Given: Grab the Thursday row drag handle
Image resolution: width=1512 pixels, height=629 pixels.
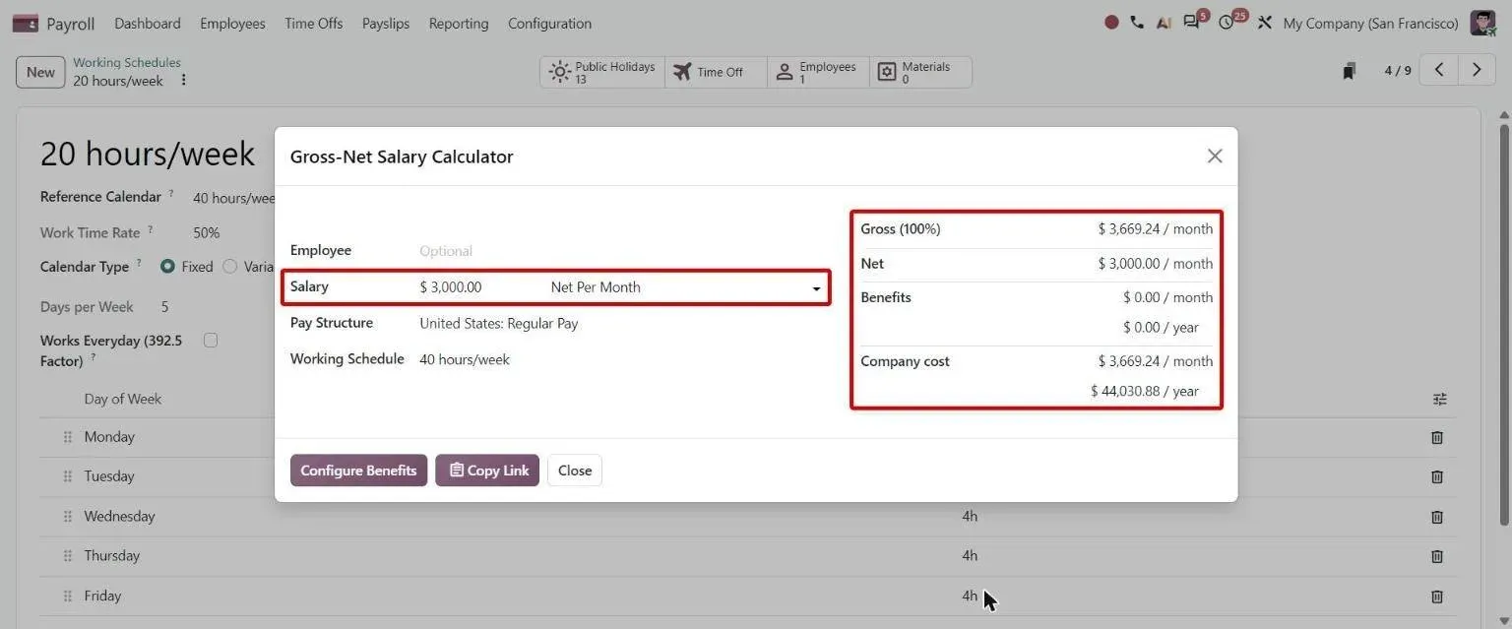Looking at the screenshot, I should point(68,556).
